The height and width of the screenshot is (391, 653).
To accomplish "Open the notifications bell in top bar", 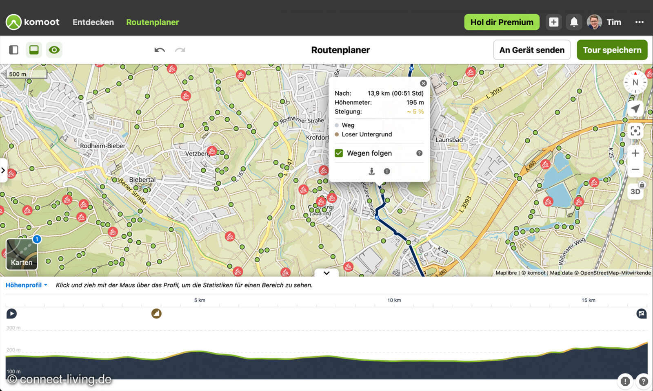I will coord(574,22).
